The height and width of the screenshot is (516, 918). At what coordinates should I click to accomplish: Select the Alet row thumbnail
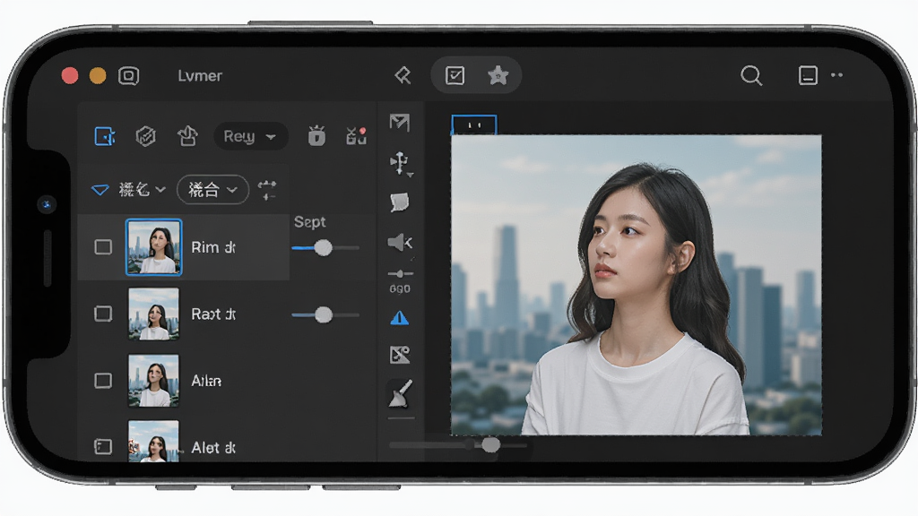(x=154, y=442)
